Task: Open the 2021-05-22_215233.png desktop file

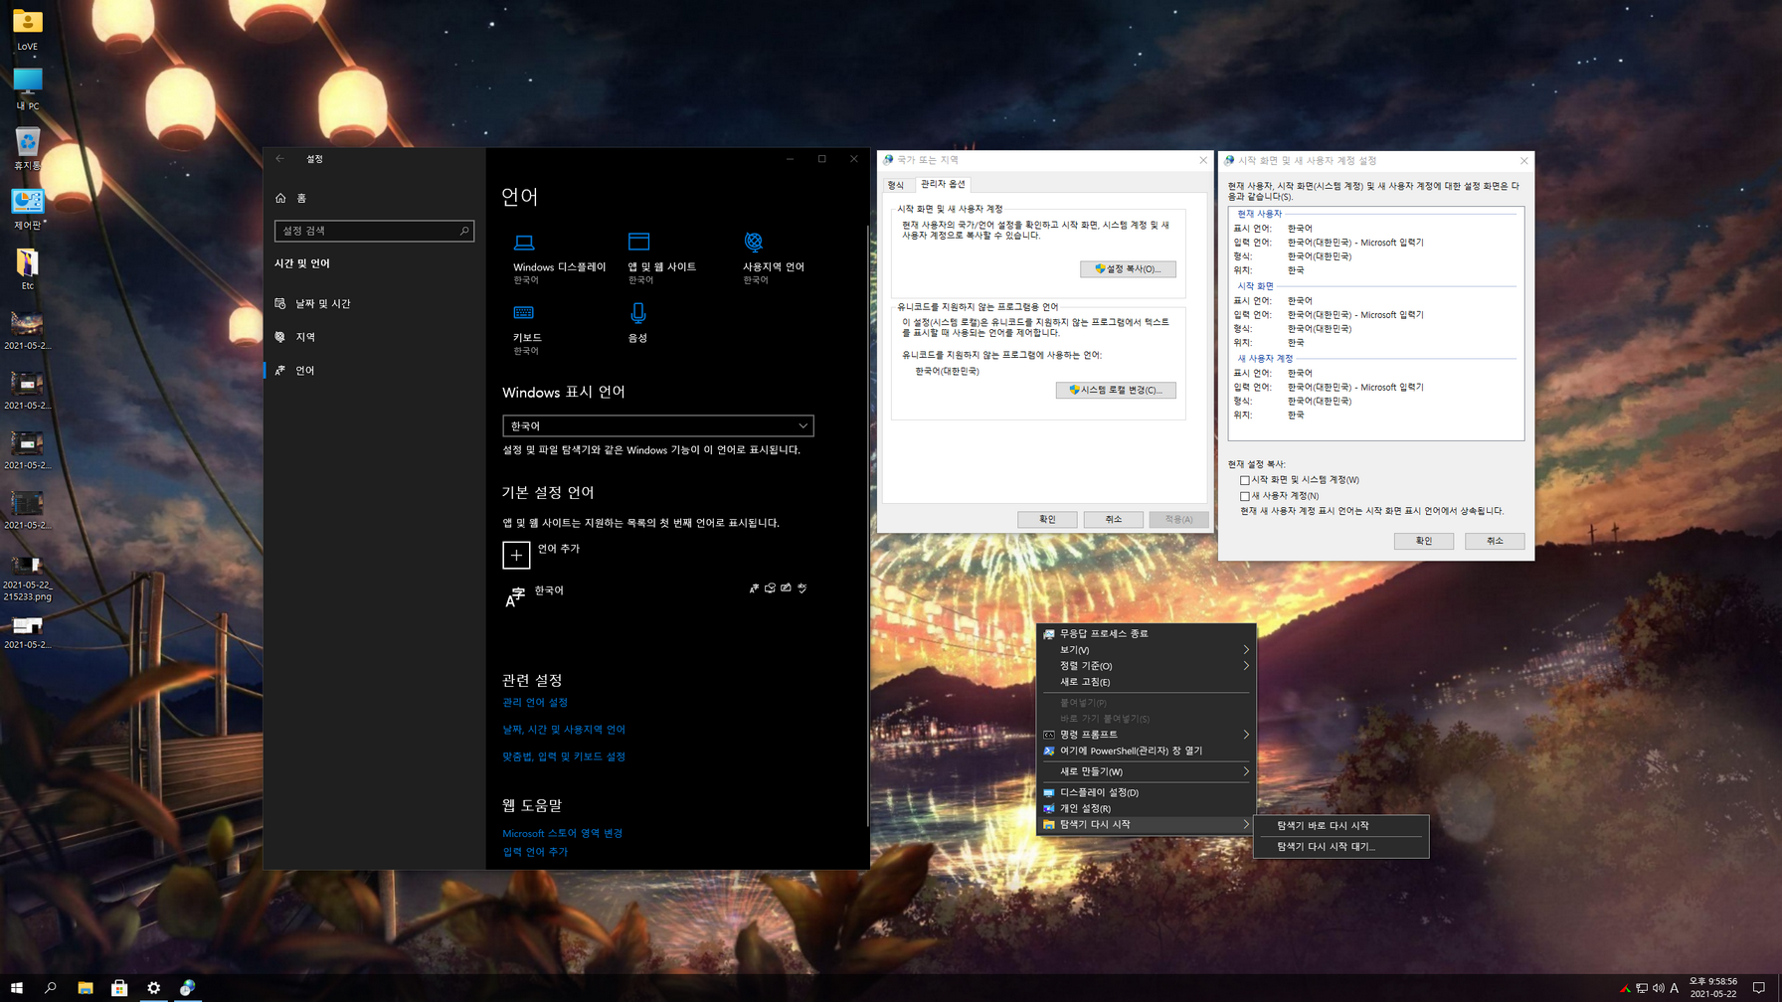Action: [x=27, y=578]
